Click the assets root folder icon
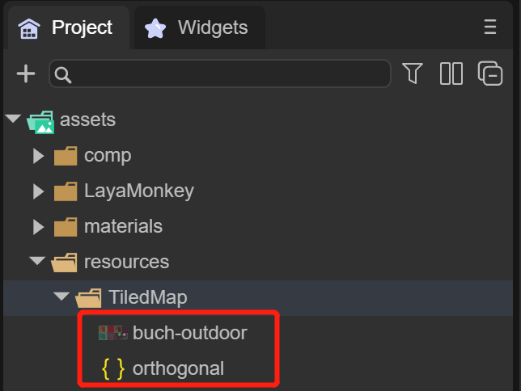 tap(40, 120)
